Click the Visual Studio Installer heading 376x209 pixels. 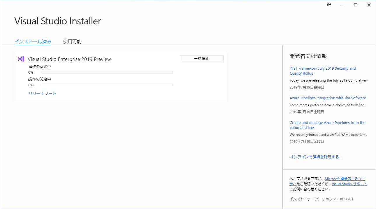click(x=58, y=21)
